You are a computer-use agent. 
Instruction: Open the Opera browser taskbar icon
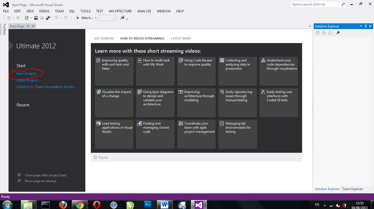click(97, 205)
